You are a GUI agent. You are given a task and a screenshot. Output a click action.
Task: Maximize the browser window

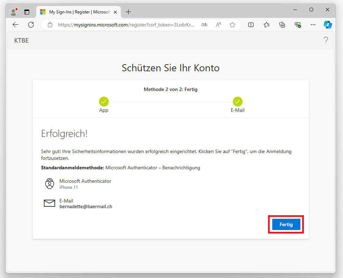coord(311,10)
